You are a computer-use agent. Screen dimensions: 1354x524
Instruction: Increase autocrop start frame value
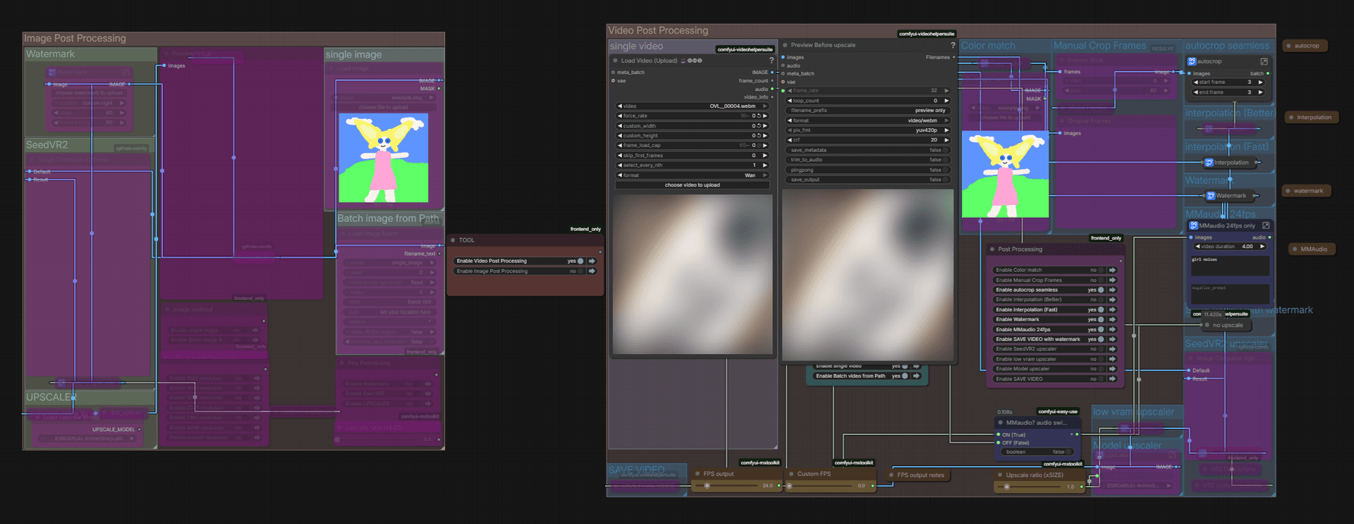pyautogui.click(x=1261, y=82)
